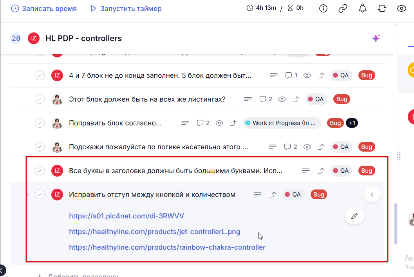Viewport: 414px width, 277px height.
Task: Mark 'Поправить блок согласно' subtask complete
Action: click(40, 123)
